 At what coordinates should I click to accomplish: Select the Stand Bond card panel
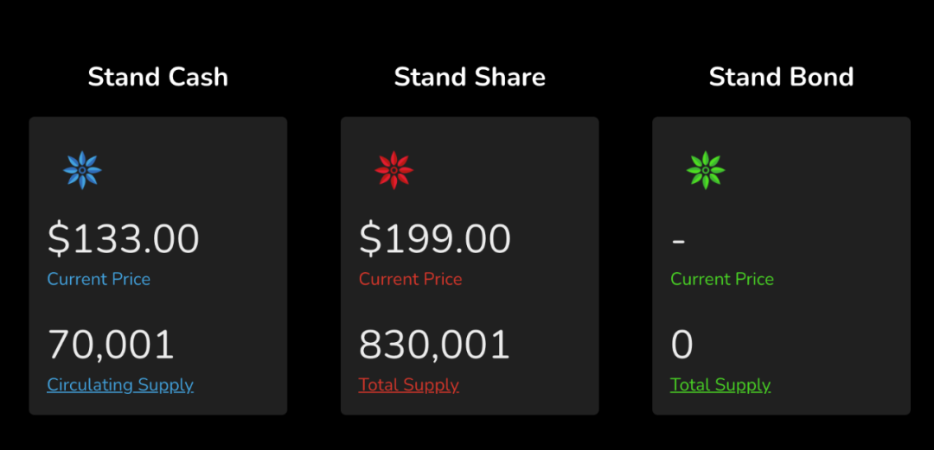(x=781, y=265)
